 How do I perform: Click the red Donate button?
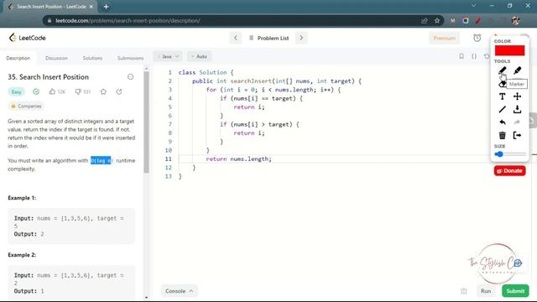(509, 170)
